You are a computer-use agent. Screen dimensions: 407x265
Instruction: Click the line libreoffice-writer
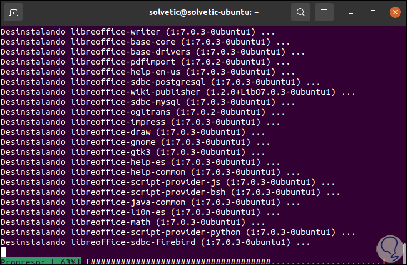(x=137, y=32)
